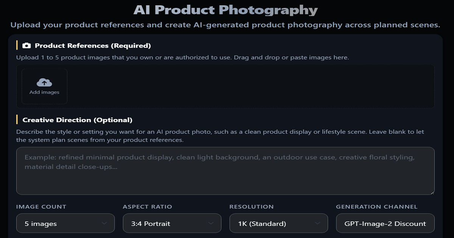Screen dimensions: 454x238
Task: Click the IMAGE COUNT field label
Action: coord(41,207)
